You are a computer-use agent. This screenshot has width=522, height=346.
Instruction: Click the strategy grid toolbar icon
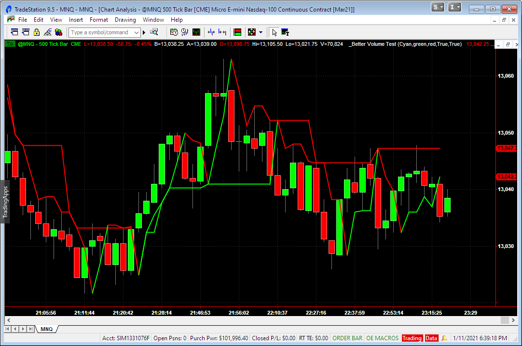[252, 32]
